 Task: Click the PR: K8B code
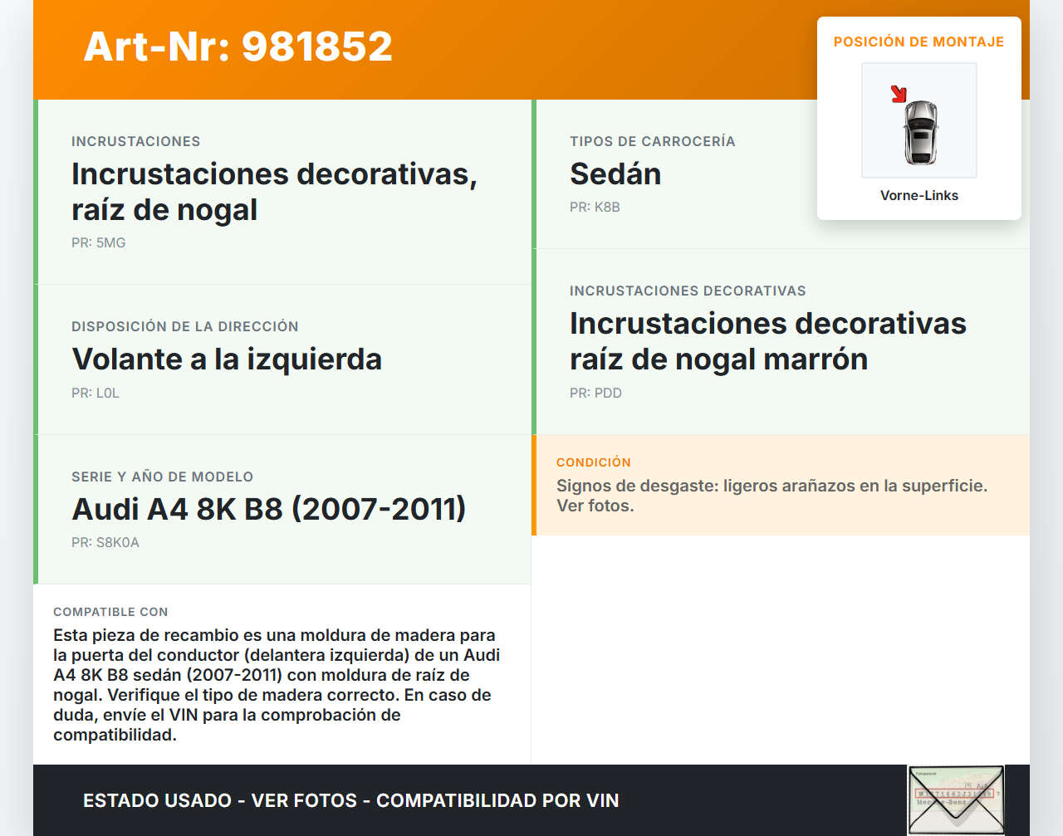coord(595,208)
